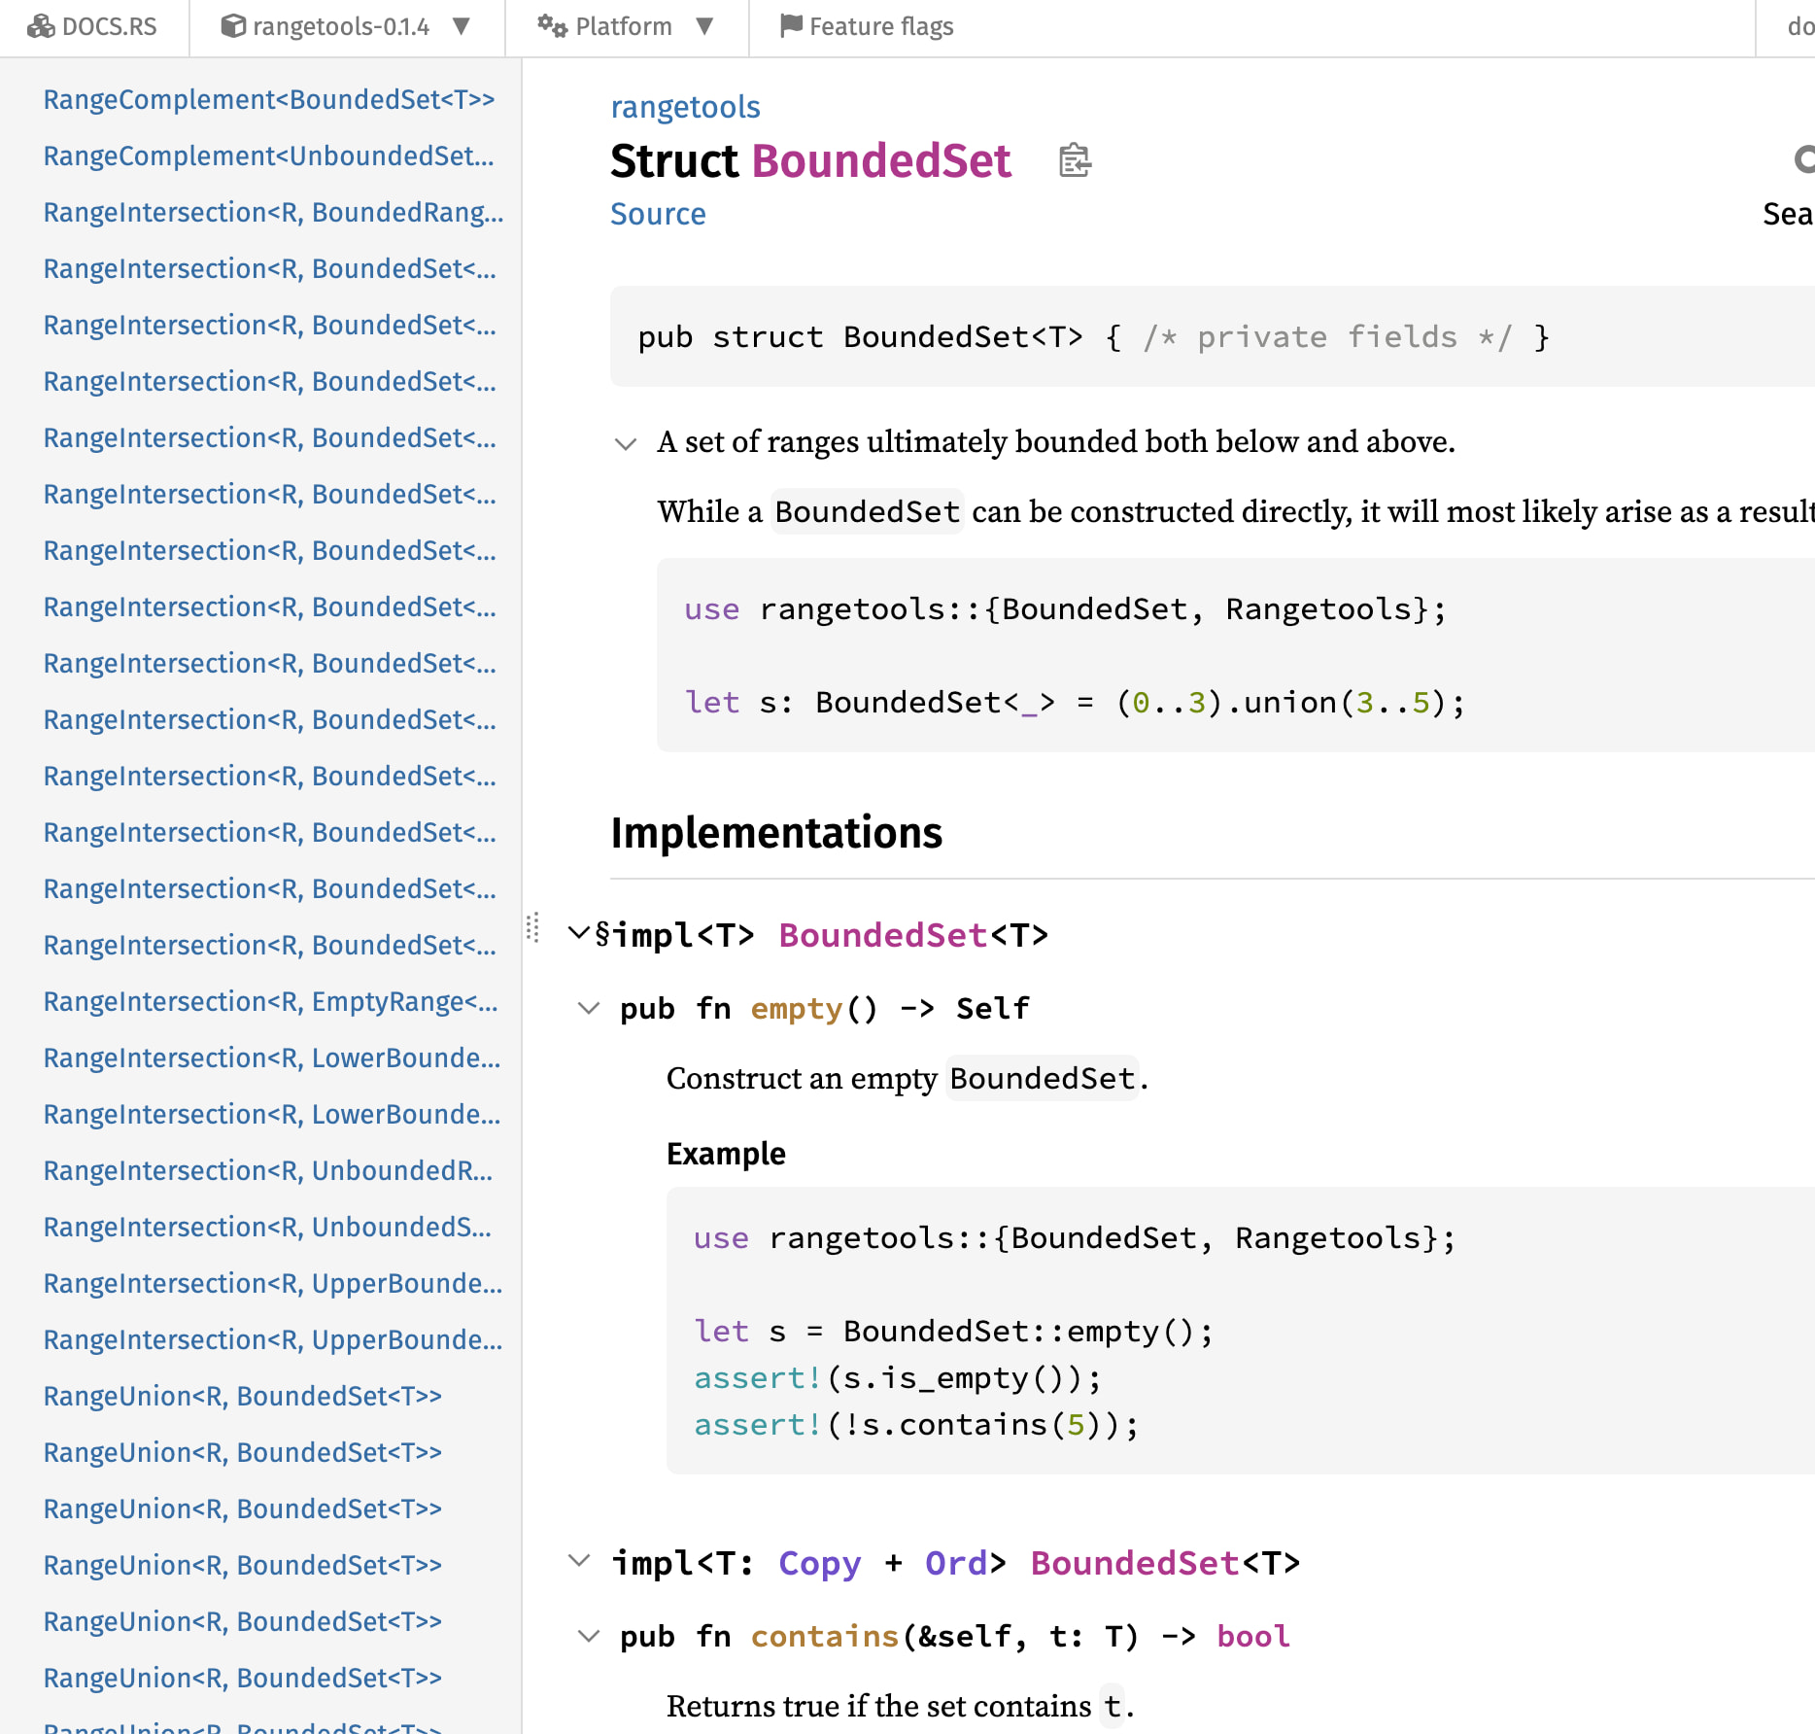Click the § anchor beside impl<T> BoundedSet

click(602, 934)
